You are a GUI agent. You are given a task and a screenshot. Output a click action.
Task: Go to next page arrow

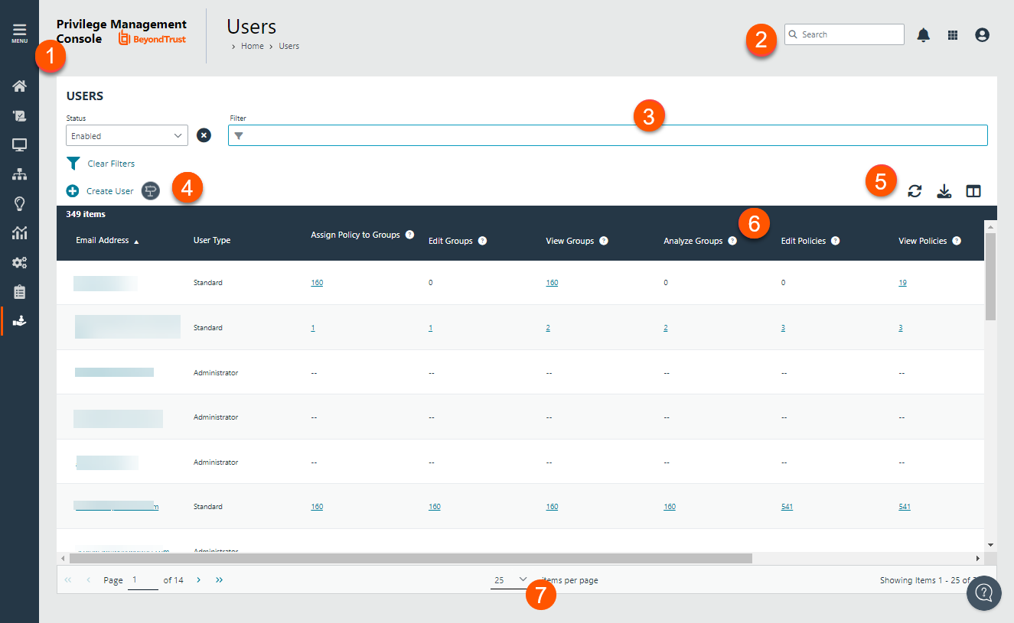[198, 580]
